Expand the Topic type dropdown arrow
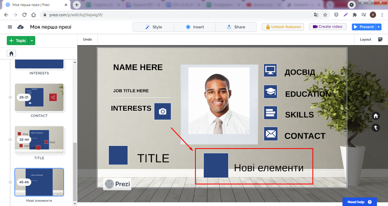The height and width of the screenshot is (206, 388). pos(32,41)
